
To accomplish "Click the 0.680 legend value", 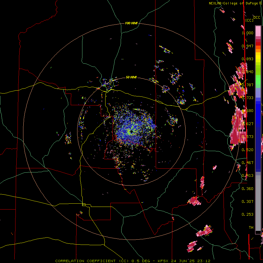I will pyautogui.click(x=248, y=111).
